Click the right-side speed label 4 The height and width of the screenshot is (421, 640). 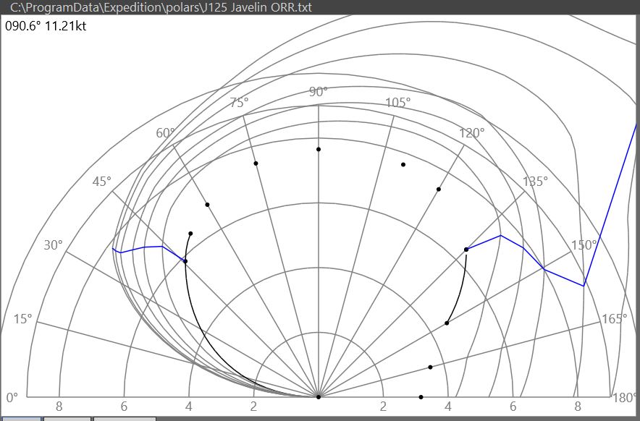pyautogui.click(x=448, y=407)
